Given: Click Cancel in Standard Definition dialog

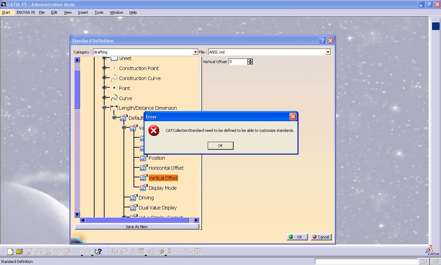Looking at the screenshot, I should (321, 237).
